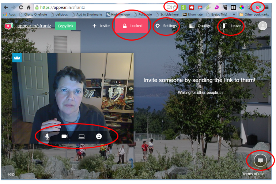Screen dimensions: 276x184
Task: Click the black CC extension icon
Action: click(233, 7)
